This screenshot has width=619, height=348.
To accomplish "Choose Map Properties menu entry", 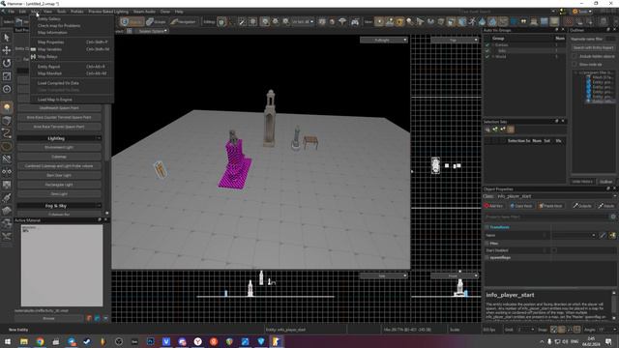I will (72, 42).
